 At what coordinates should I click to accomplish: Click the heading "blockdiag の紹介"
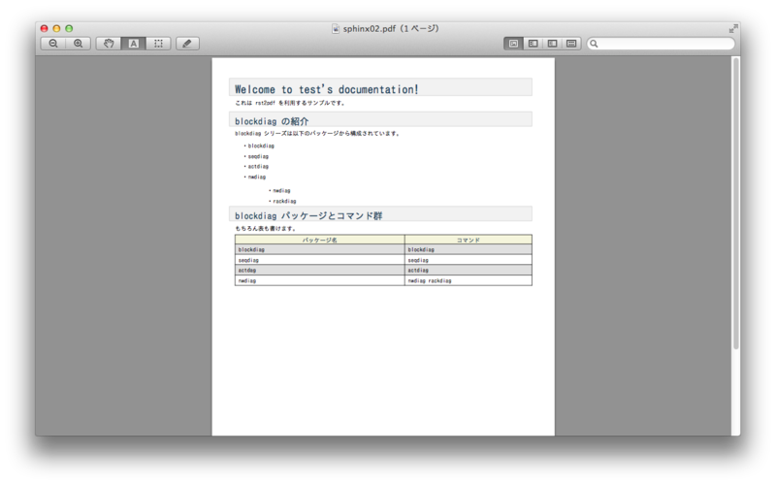[272, 121]
